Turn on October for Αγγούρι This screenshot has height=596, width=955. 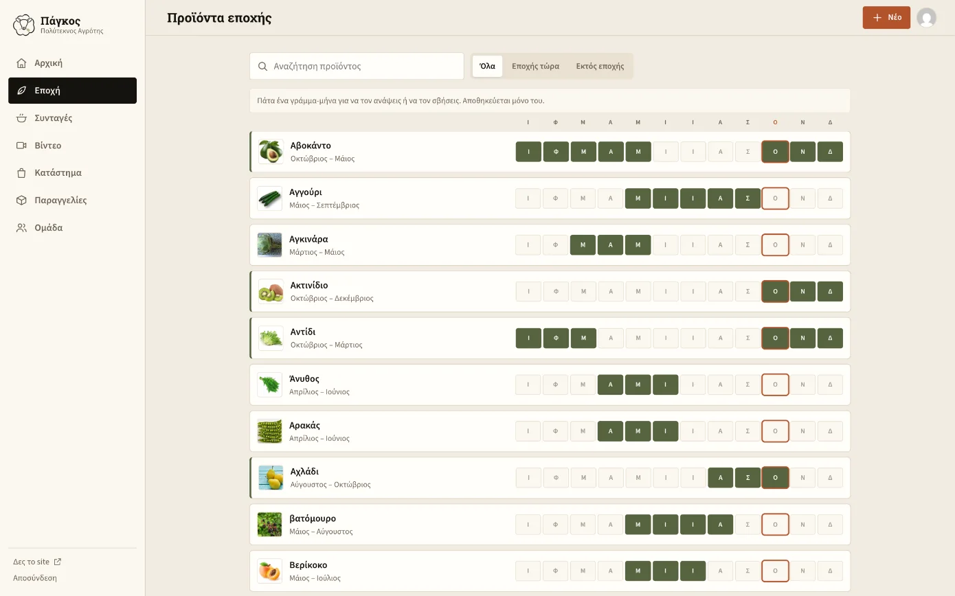(x=775, y=198)
